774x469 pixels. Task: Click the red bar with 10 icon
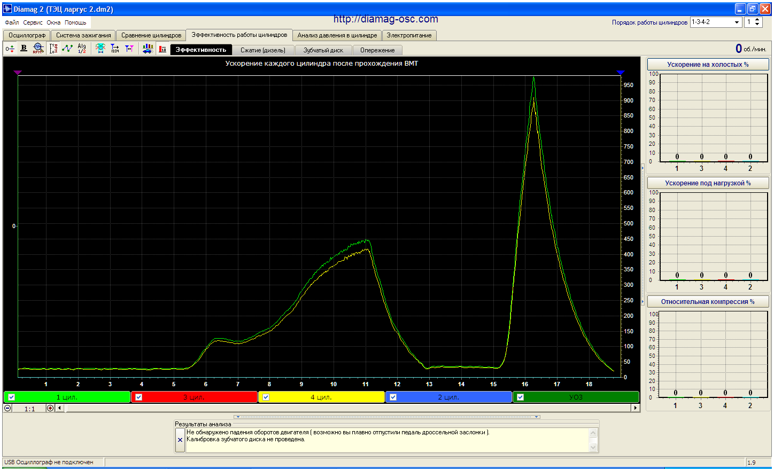162,49
